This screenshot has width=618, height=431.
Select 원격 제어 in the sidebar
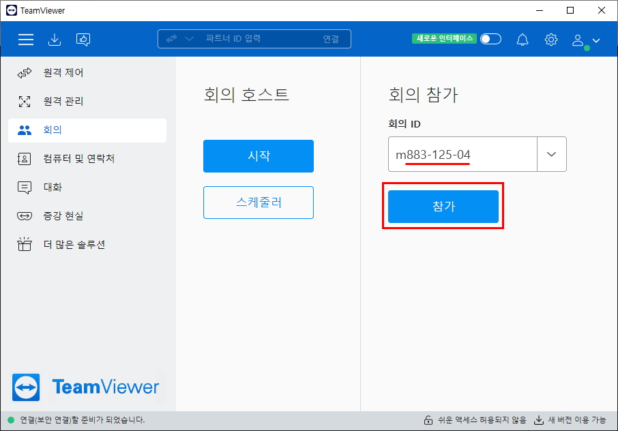coord(87,73)
